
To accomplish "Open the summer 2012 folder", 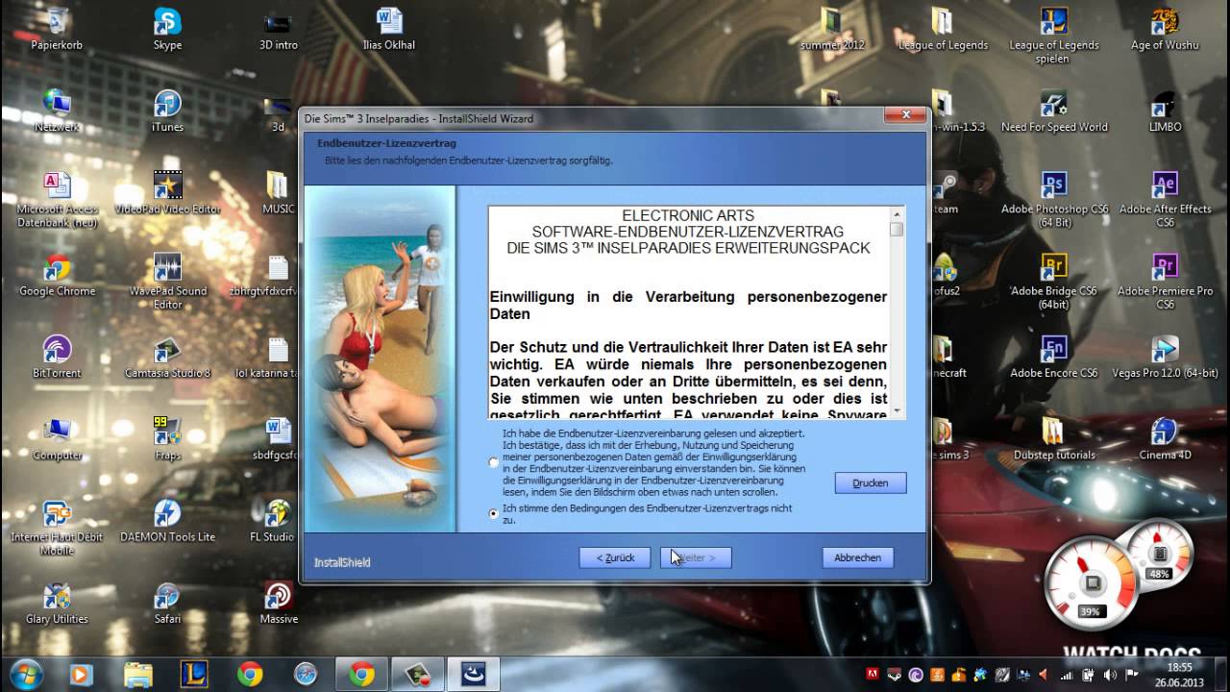I will pyautogui.click(x=832, y=28).
